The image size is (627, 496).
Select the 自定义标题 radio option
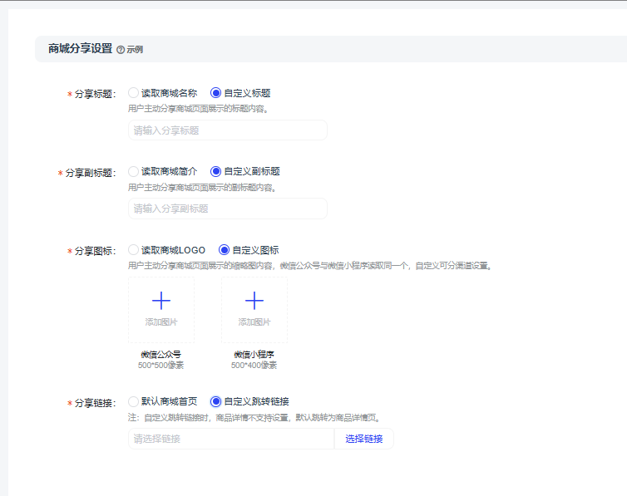click(x=216, y=93)
